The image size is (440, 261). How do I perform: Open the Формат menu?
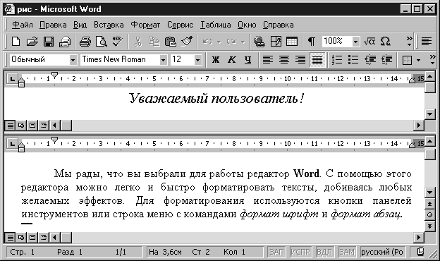coord(145,25)
